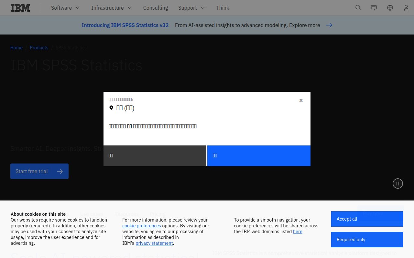Viewport: 414px width, 258px height.
Task: Click the IBM logo
Action: [20, 8]
